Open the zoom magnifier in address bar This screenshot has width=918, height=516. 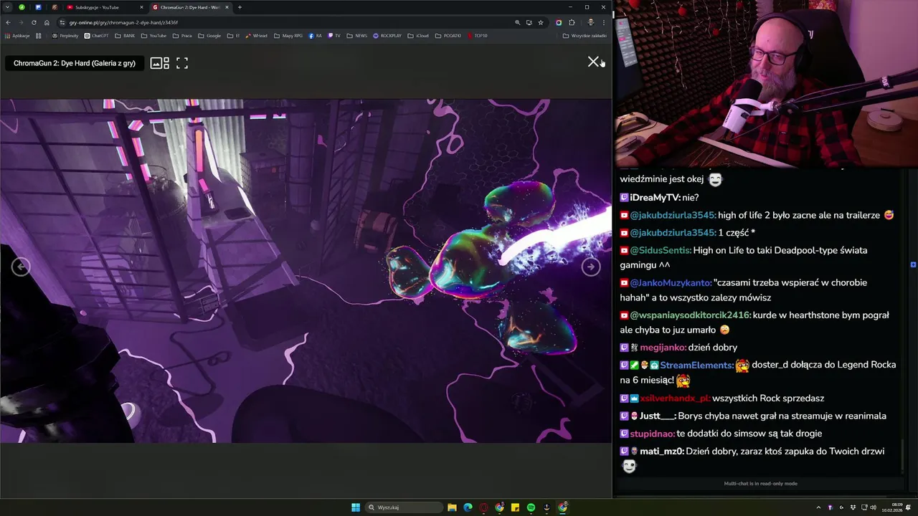(517, 22)
